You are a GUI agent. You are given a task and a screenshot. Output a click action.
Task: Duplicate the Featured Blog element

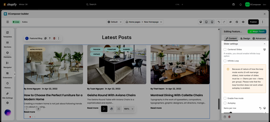(x=45, y=38)
